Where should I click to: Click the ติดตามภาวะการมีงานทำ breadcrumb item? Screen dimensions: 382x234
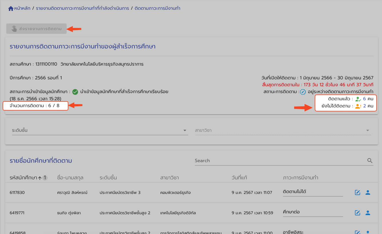[x=157, y=8]
